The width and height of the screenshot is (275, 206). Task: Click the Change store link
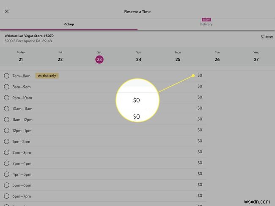267,36
